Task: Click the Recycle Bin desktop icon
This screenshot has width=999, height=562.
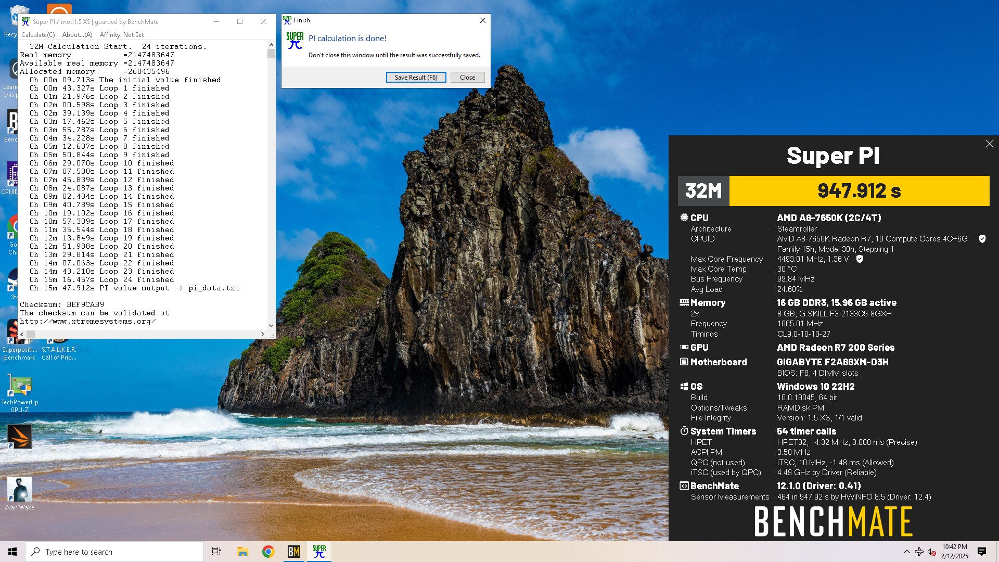Action: pyautogui.click(x=10, y=21)
